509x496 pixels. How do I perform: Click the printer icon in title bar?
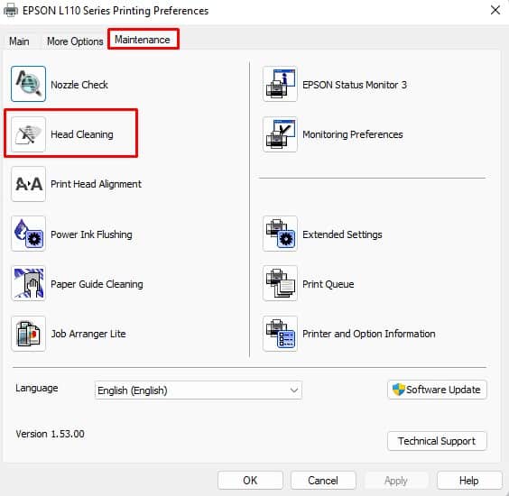coord(11,11)
